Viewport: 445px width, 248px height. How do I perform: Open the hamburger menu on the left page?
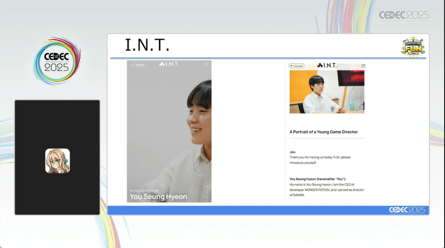[x=206, y=64]
